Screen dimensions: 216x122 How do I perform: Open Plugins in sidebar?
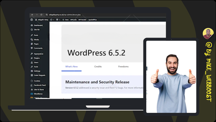click(35, 58)
